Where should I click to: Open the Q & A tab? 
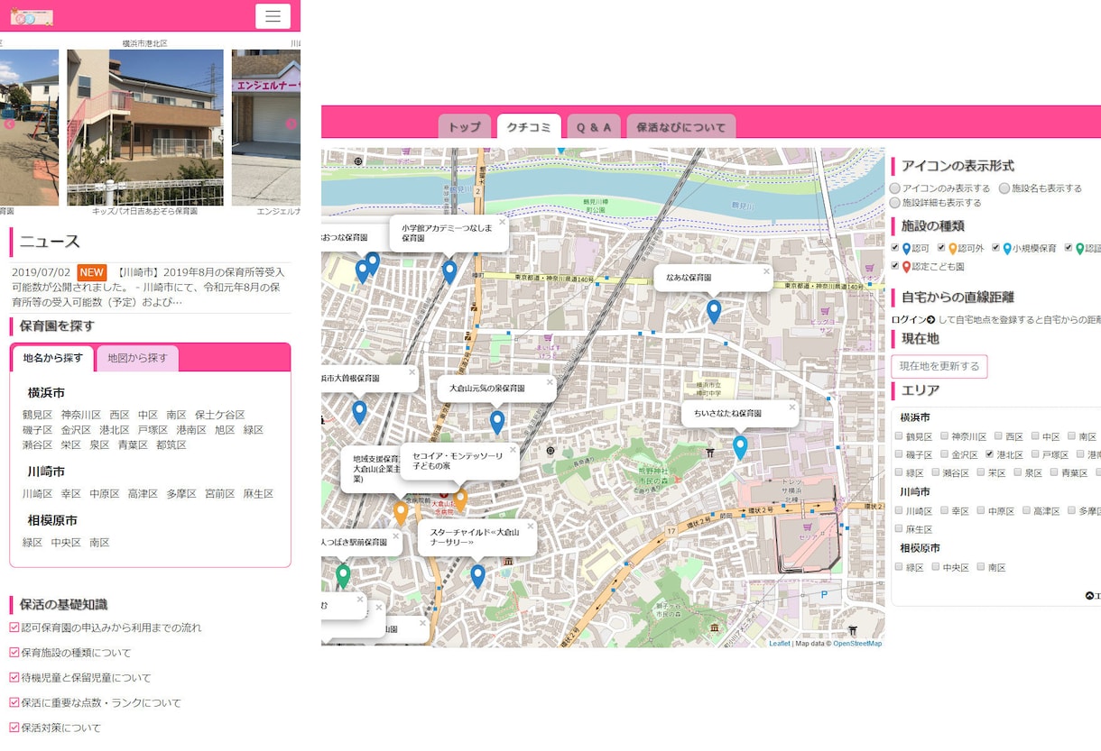coord(594,127)
